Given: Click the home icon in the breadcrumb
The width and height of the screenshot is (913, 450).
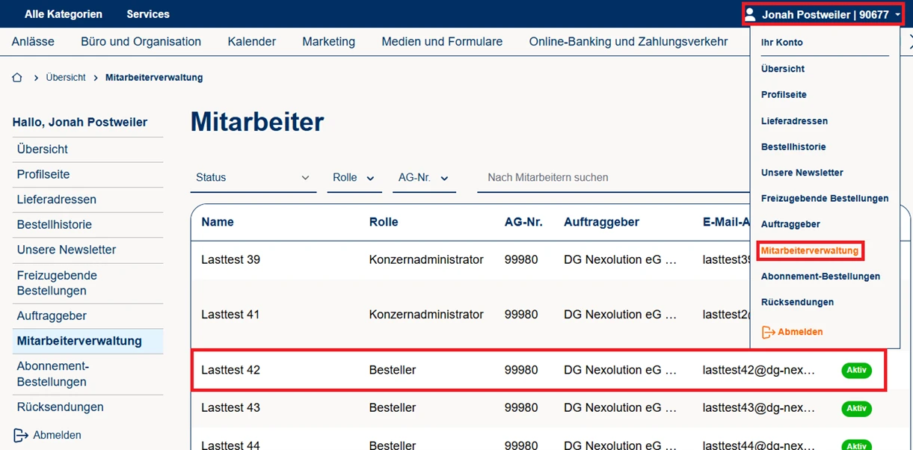Looking at the screenshot, I should click(17, 78).
